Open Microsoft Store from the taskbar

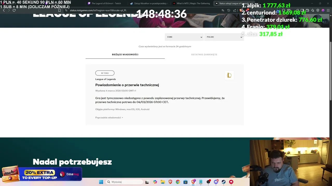[185, 182]
